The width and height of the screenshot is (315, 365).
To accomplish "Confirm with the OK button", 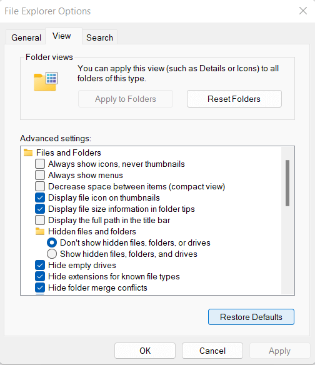I will click(x=145, y=351).
